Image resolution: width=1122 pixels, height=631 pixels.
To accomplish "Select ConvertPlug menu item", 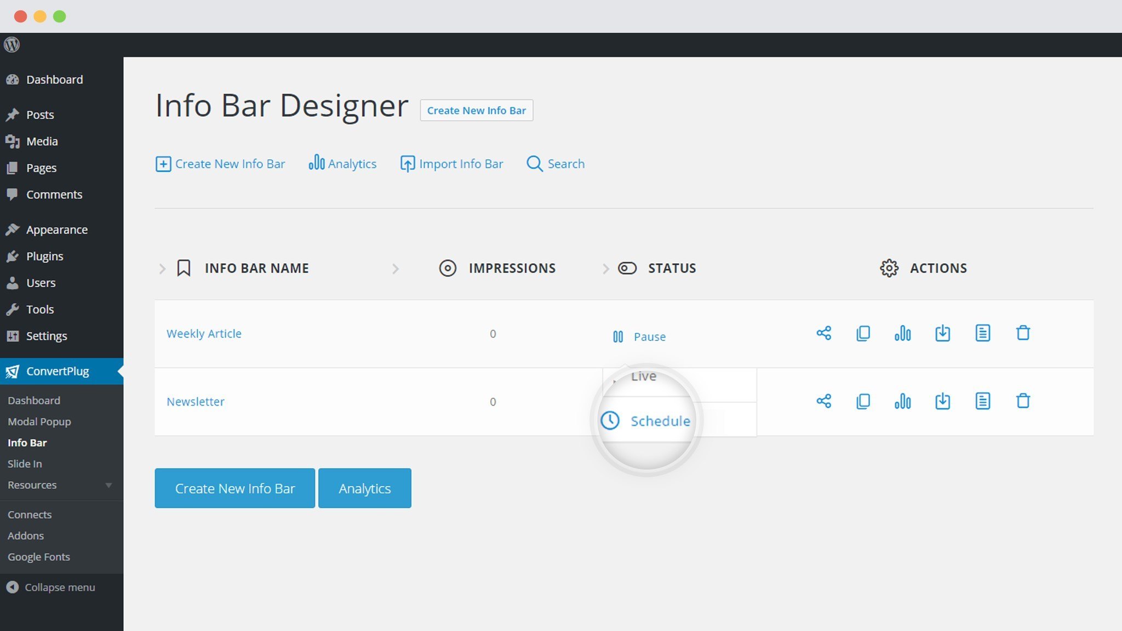I will [61, 371].
